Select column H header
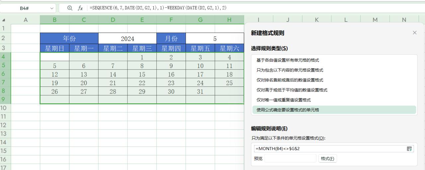The image size is (425, 170). click(x=229, y=20)
